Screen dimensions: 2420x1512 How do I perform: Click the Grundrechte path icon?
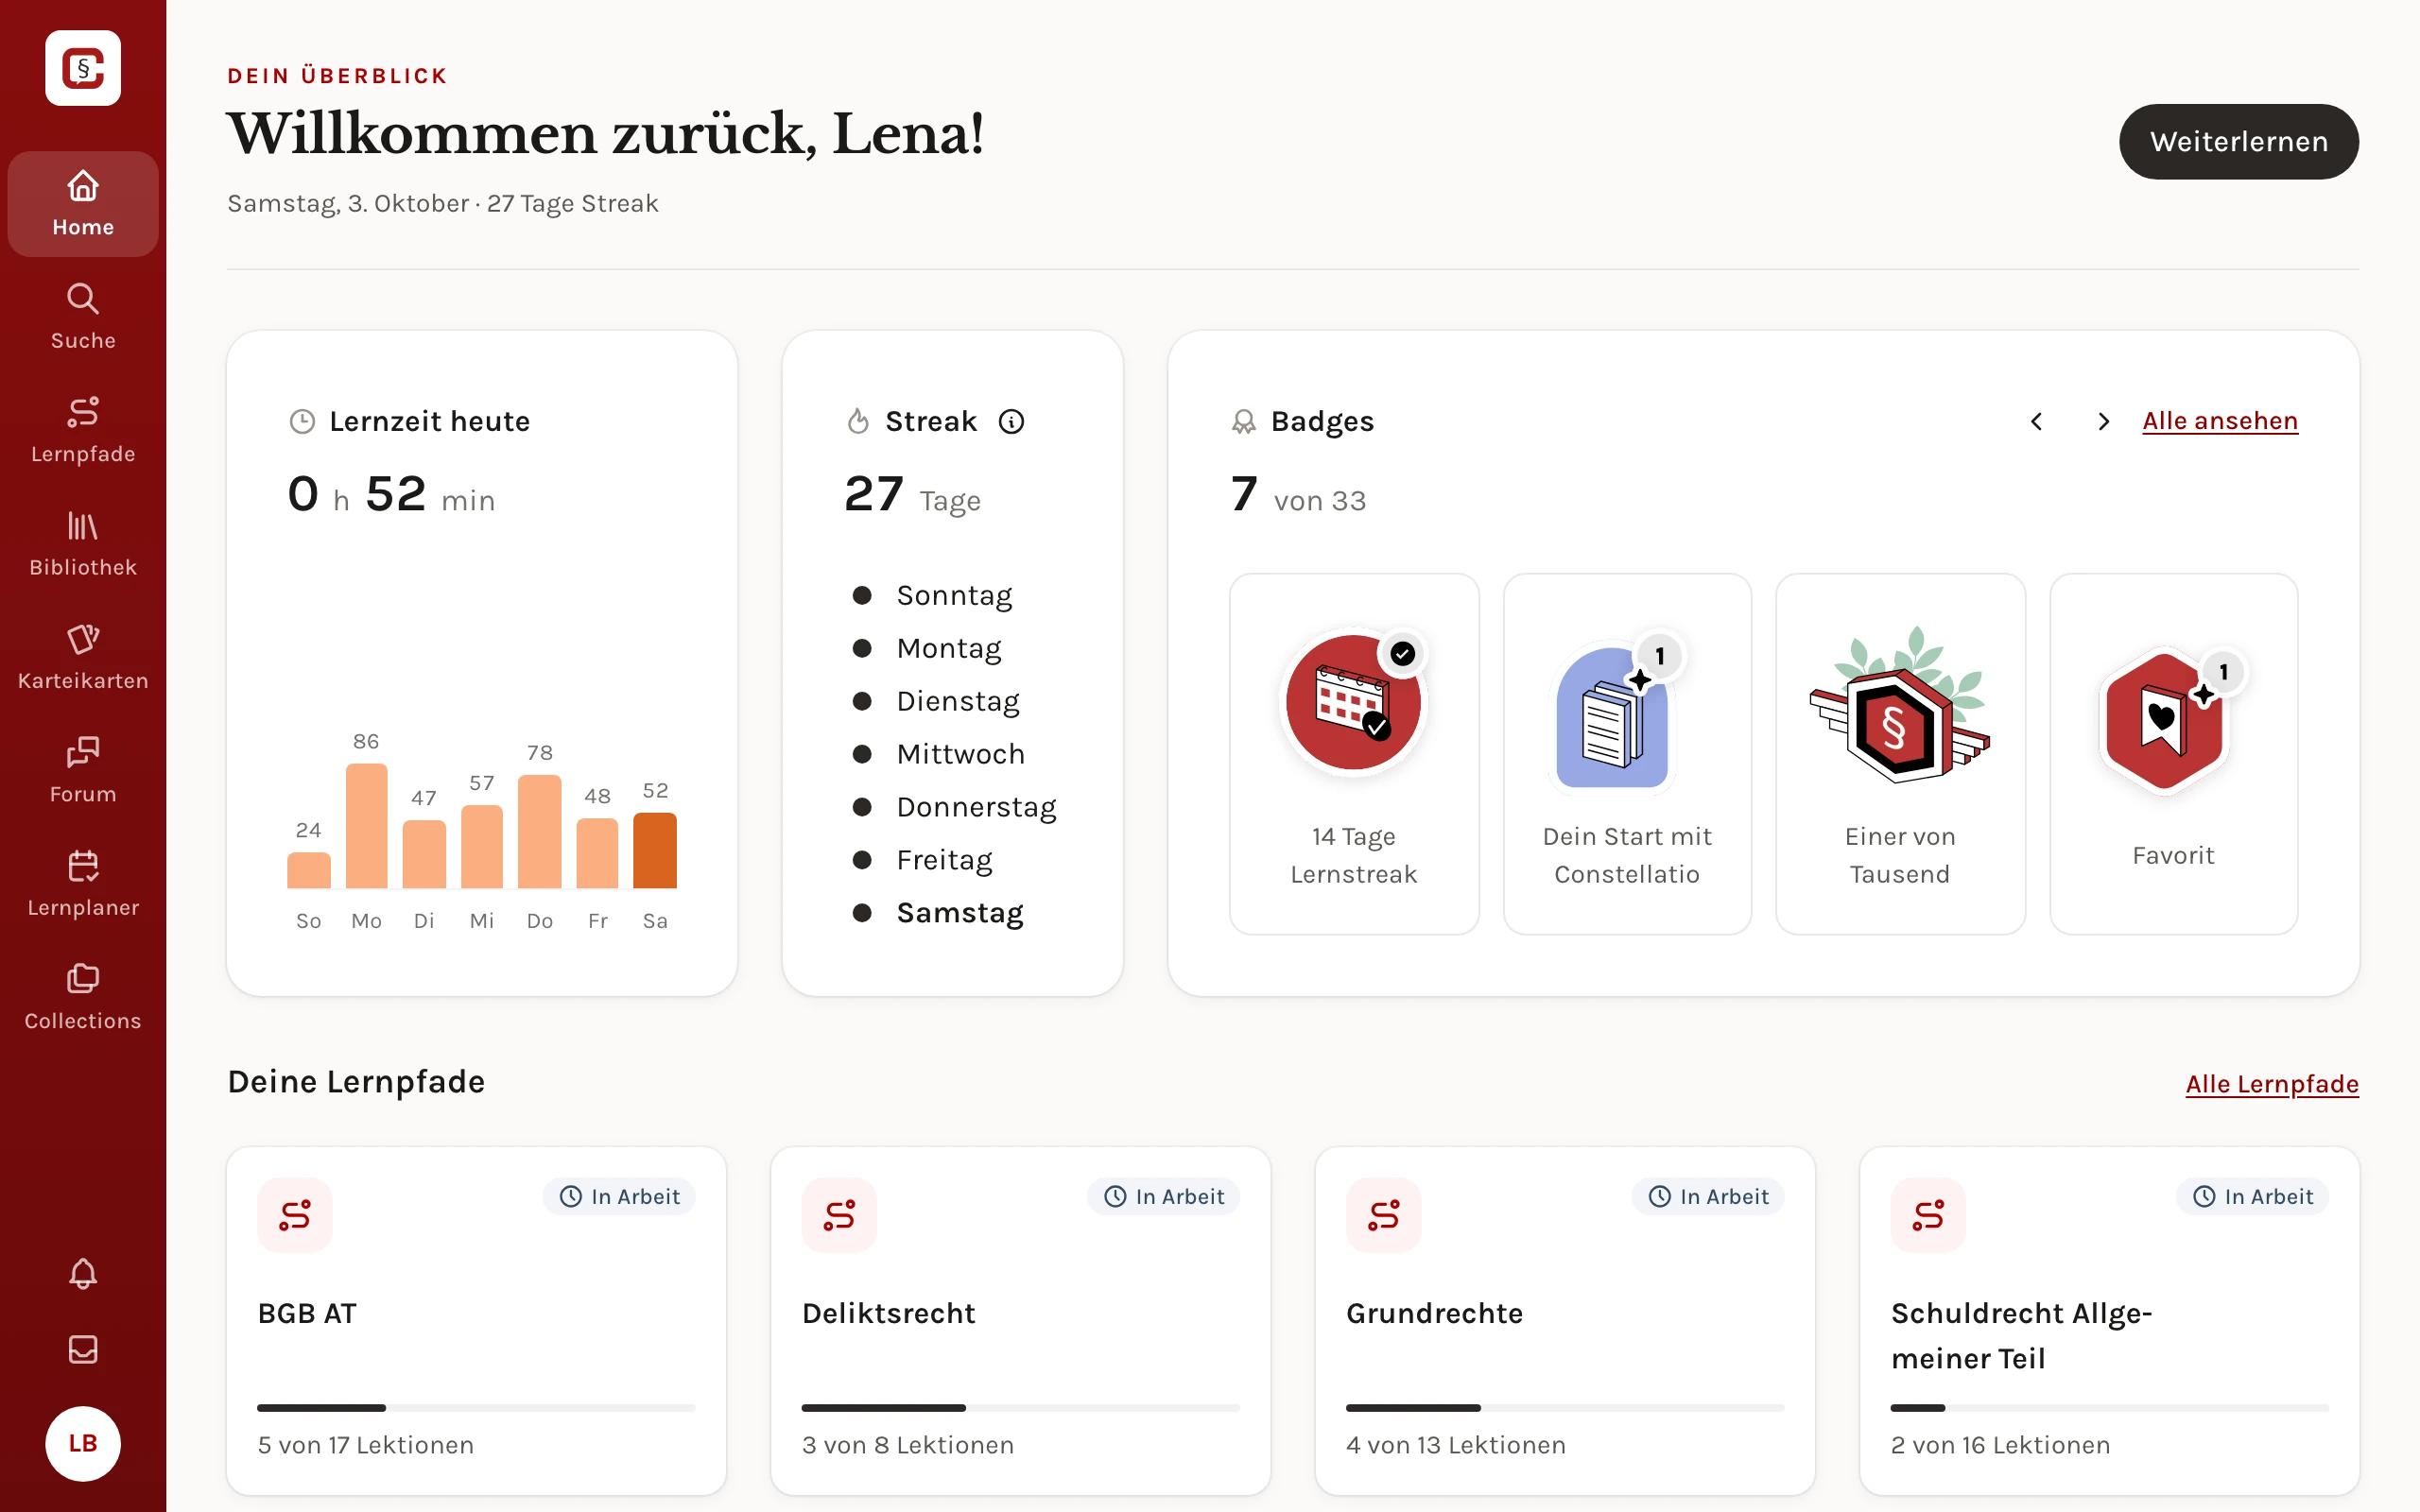point(1384,1215)
